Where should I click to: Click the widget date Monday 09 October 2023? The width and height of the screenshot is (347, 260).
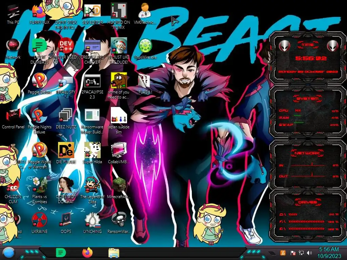[x=308, y=72]
